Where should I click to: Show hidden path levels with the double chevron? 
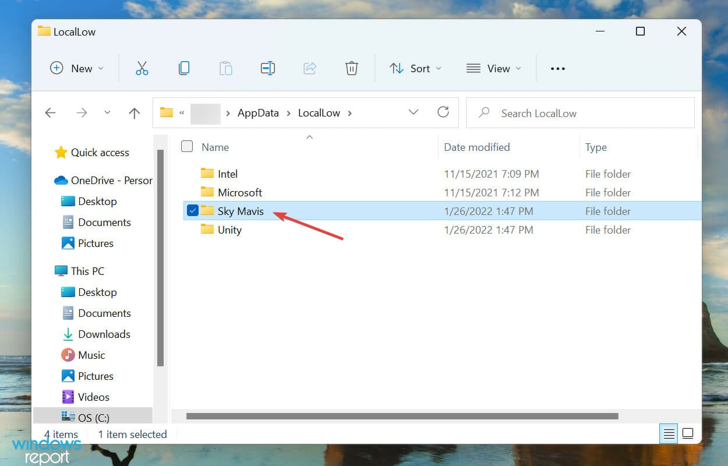tap(182, 113)
